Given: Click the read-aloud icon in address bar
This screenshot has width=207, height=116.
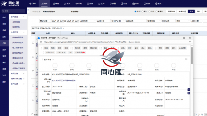Looking at the screenshot, I should coord(190,42).
